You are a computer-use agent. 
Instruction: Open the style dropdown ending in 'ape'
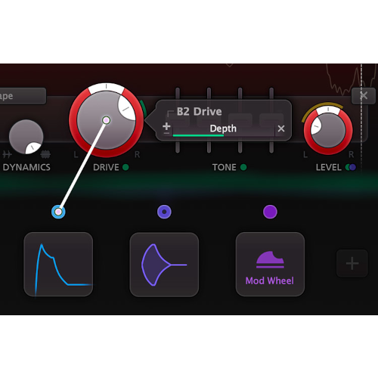point(22,96)
